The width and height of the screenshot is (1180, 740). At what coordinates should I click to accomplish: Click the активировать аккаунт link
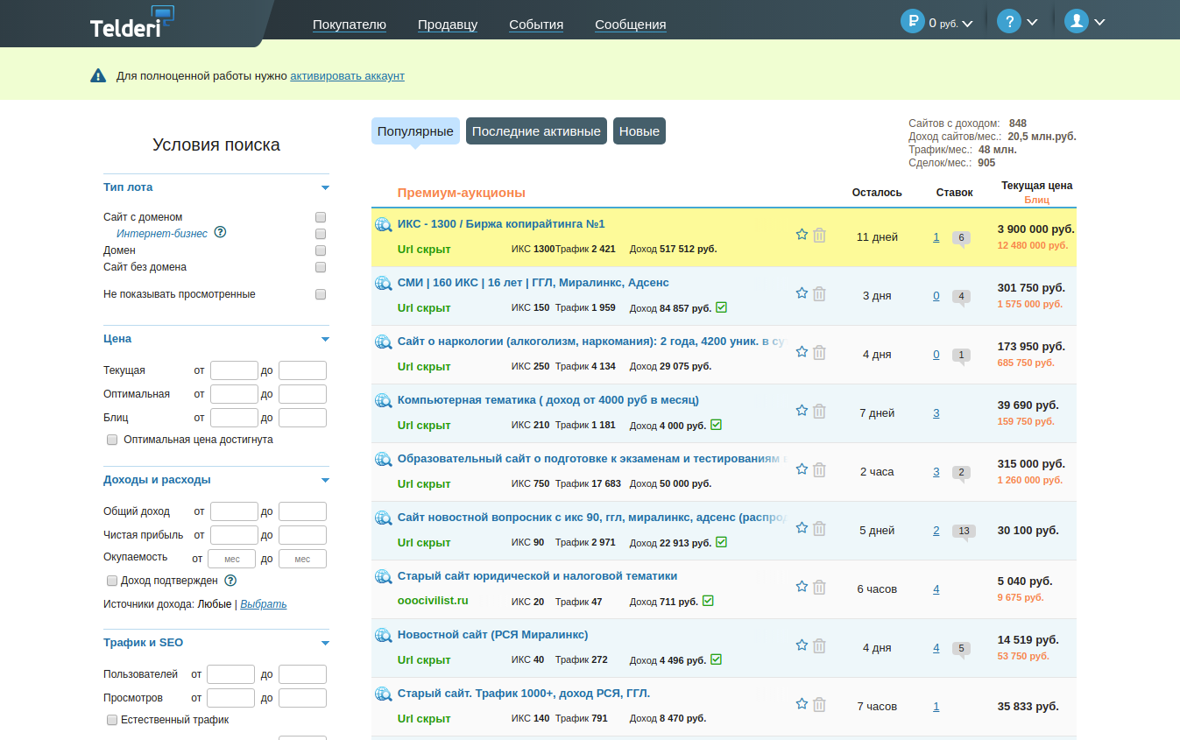point(348,76)
